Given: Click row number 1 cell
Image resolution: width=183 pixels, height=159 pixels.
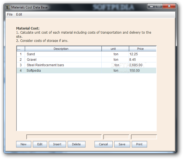Looking at the screenshot, I should [x=21, y=54].
